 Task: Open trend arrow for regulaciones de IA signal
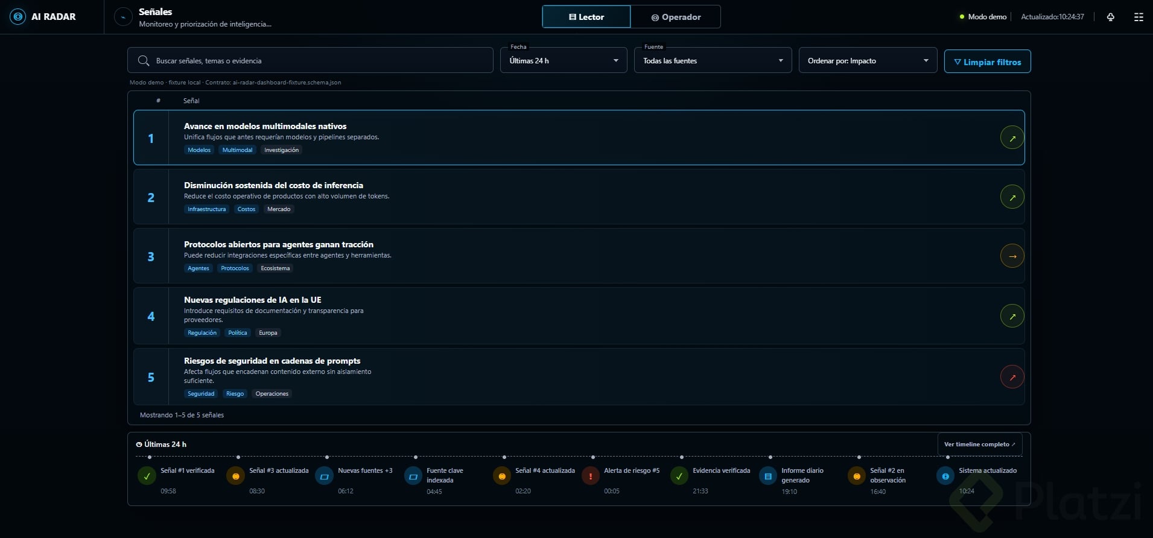pos(1012,316)
